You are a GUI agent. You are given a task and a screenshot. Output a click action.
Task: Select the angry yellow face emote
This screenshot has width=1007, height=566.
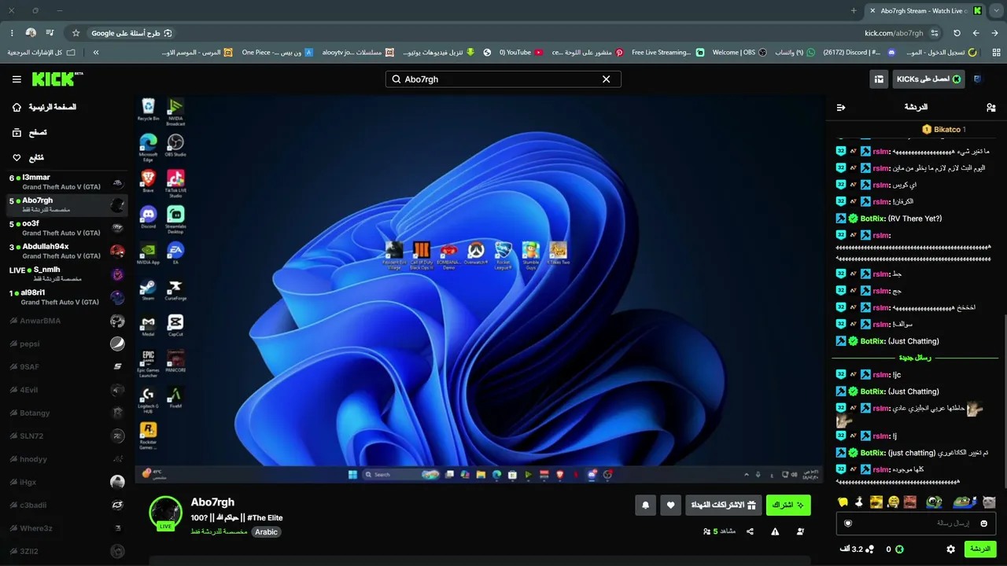893,502
